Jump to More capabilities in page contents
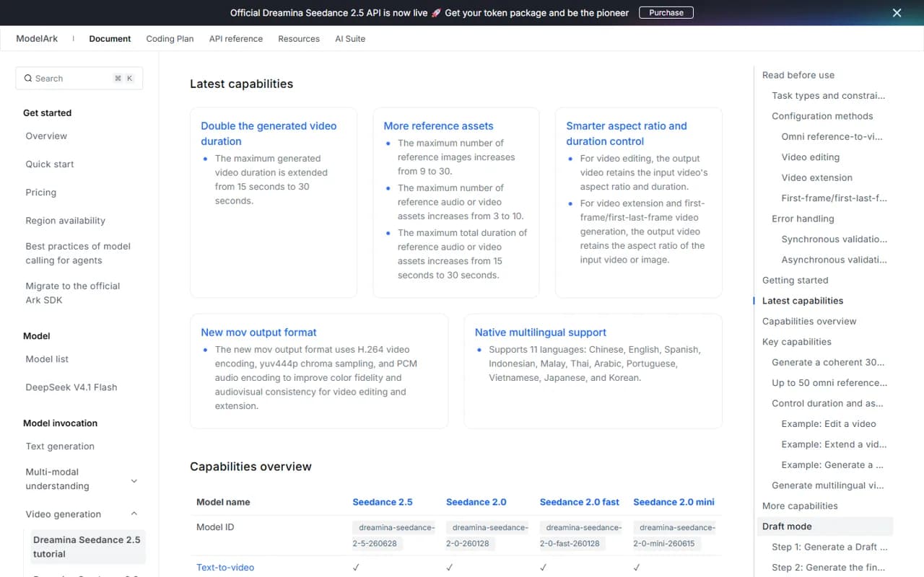The width and height of the screenshot is (924, 577). [x=800, y=506]
